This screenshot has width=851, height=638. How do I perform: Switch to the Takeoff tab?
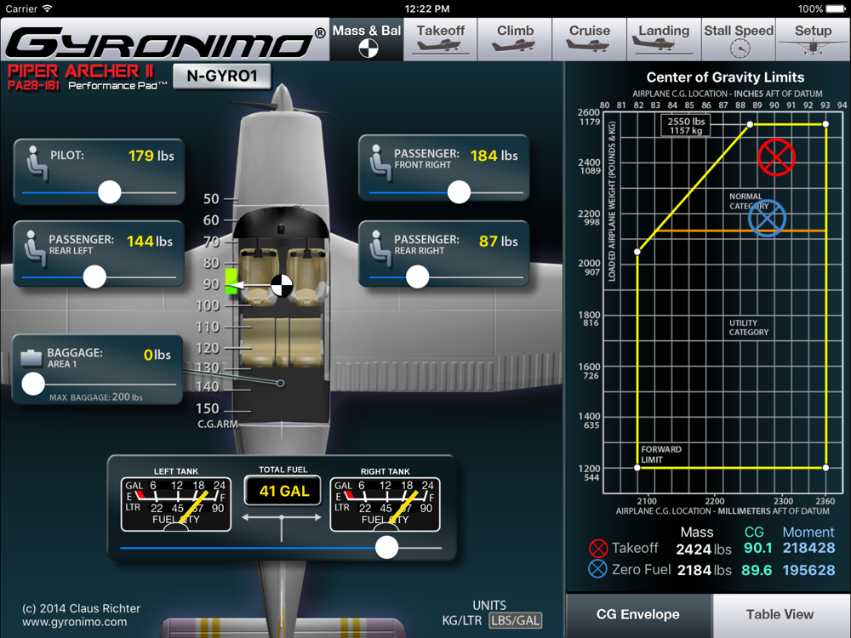(441, 39)
